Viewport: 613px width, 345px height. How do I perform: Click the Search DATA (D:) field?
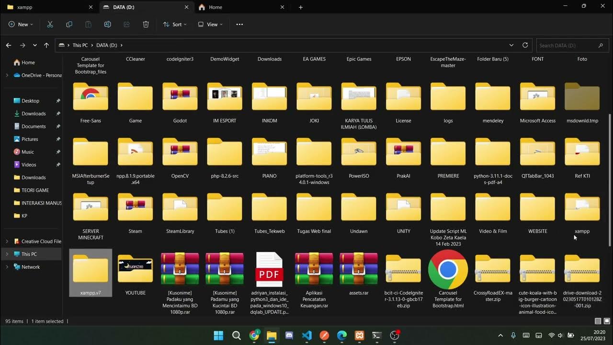[x=571, y=45]
